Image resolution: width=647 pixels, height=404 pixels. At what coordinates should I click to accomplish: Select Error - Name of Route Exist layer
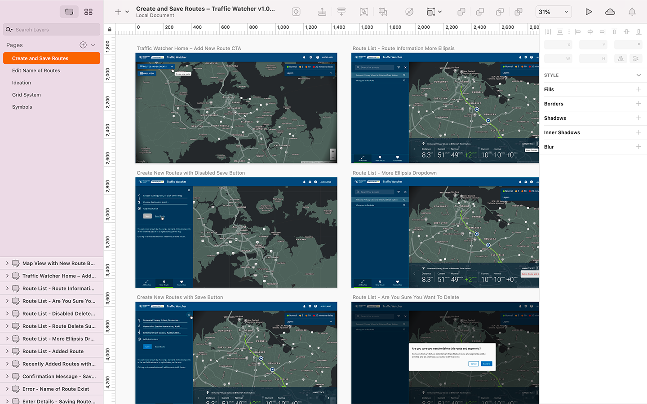pos(52,389)
